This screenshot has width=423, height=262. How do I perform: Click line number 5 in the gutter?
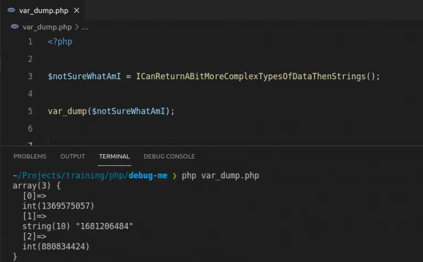(x=30, y=111)
